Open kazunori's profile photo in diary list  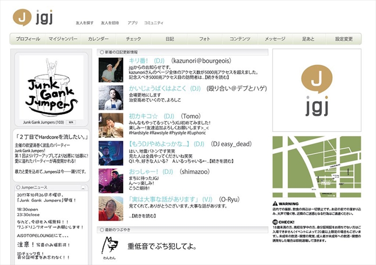coord(110,70)
